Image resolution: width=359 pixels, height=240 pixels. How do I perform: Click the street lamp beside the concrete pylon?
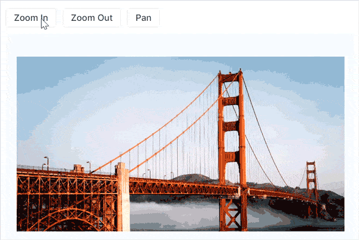click(89, 167)
